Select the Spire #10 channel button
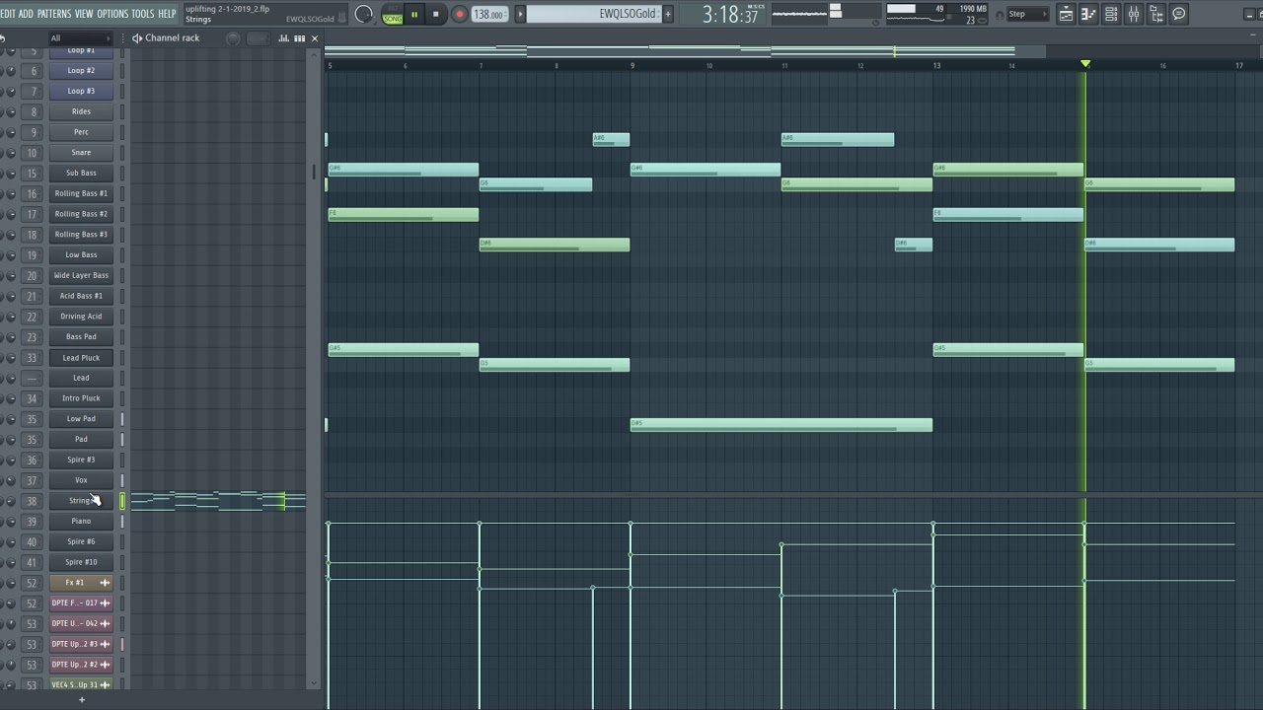Image resolution: width=1263 pixels, height=710 pixels. 81,562
